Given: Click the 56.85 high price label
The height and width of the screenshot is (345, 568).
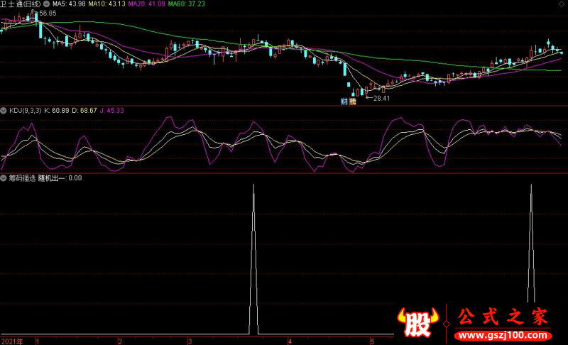Looking at the screenshot, I should (48, 13).
